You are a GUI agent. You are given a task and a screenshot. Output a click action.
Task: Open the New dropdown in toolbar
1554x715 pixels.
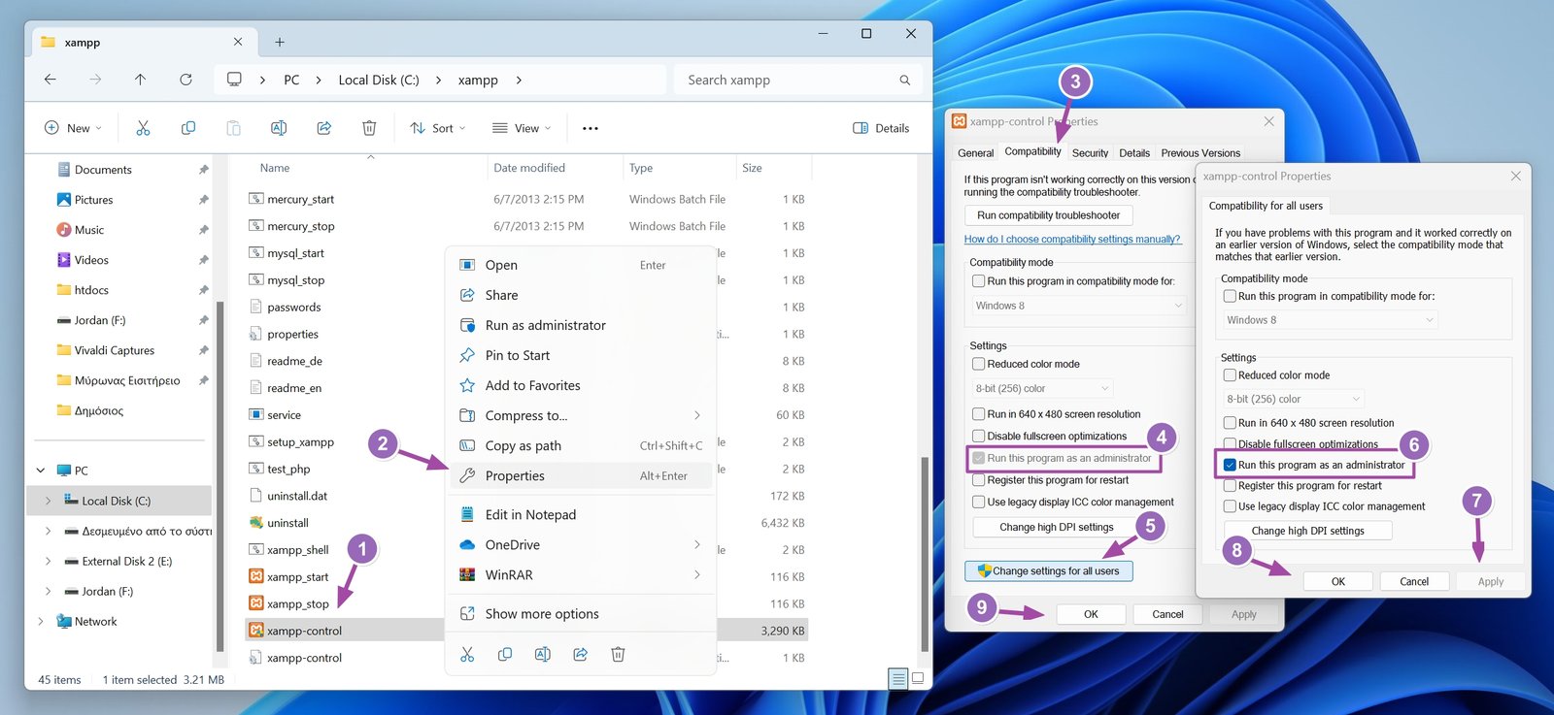click(x=73, y=128)
